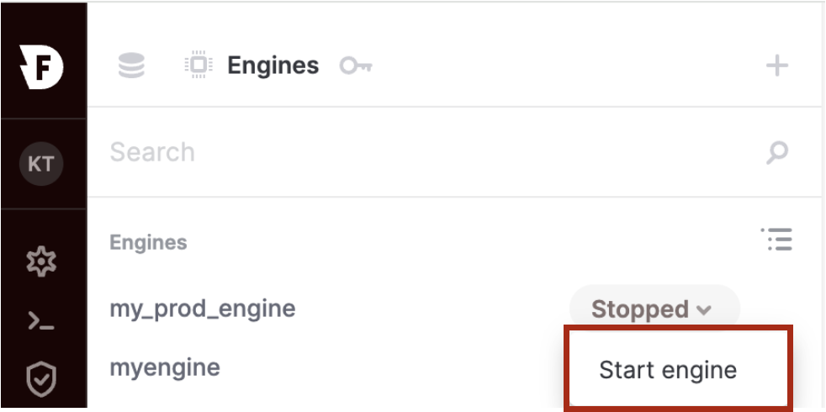The height and width of the screenshot is (412, 826).
Task: Click the search magnifier icon
Action: click(777, 152)
